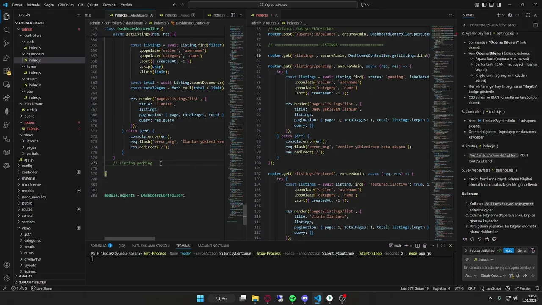Open chat settings gear in Sohbet panel
Screen dimensions: 542x305
coord(510,15)
